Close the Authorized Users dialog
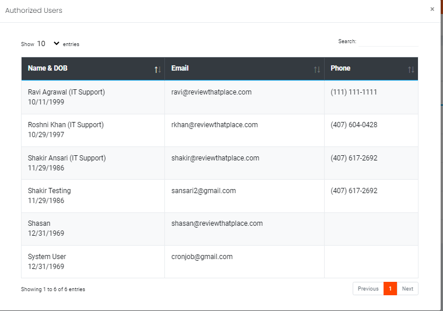 (432, 9)
